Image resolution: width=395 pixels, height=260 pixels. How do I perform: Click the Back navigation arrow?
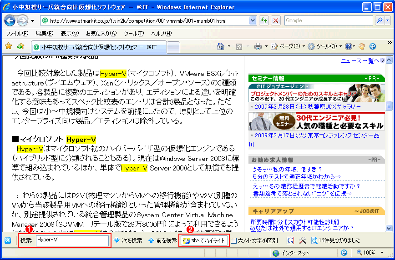coord(10,20)
